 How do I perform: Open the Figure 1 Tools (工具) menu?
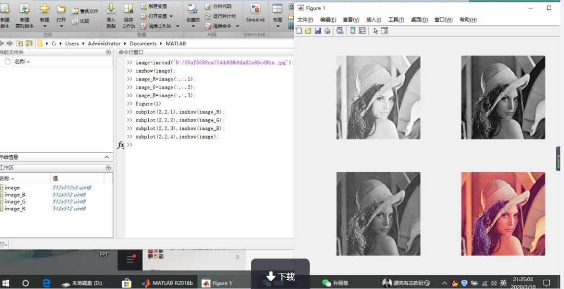396,20
